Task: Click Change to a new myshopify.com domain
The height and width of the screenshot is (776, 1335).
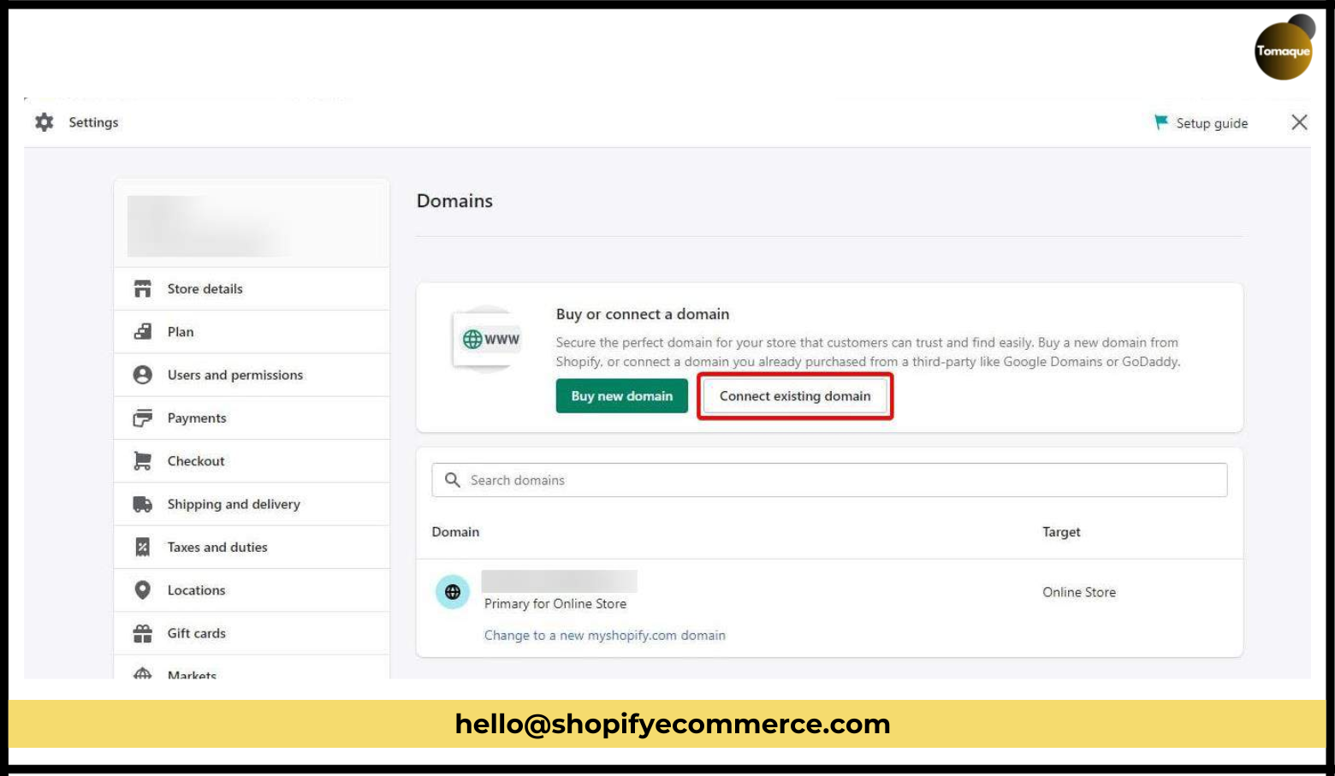Action: 605,636
